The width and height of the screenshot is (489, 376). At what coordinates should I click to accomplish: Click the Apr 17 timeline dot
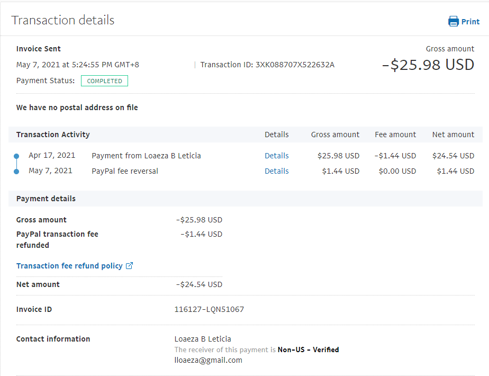point(16,156)
